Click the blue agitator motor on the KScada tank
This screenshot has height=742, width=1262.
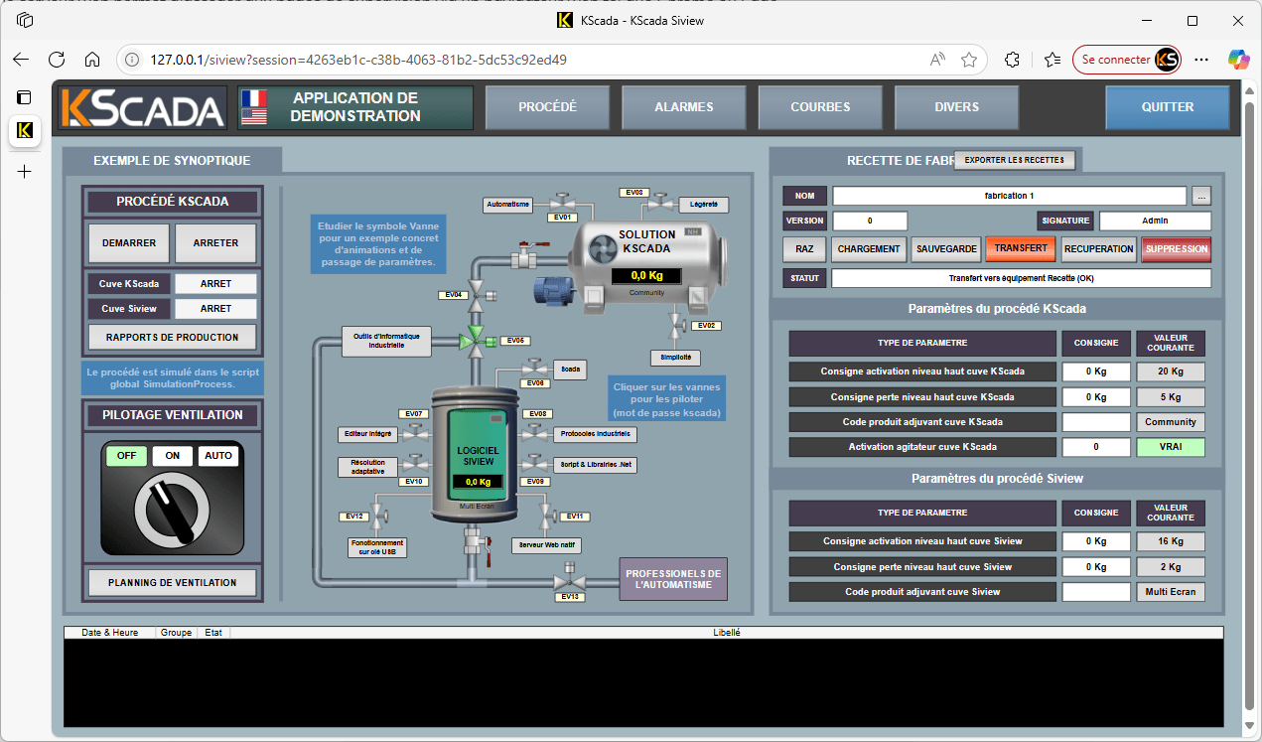(x=551, y=290)
